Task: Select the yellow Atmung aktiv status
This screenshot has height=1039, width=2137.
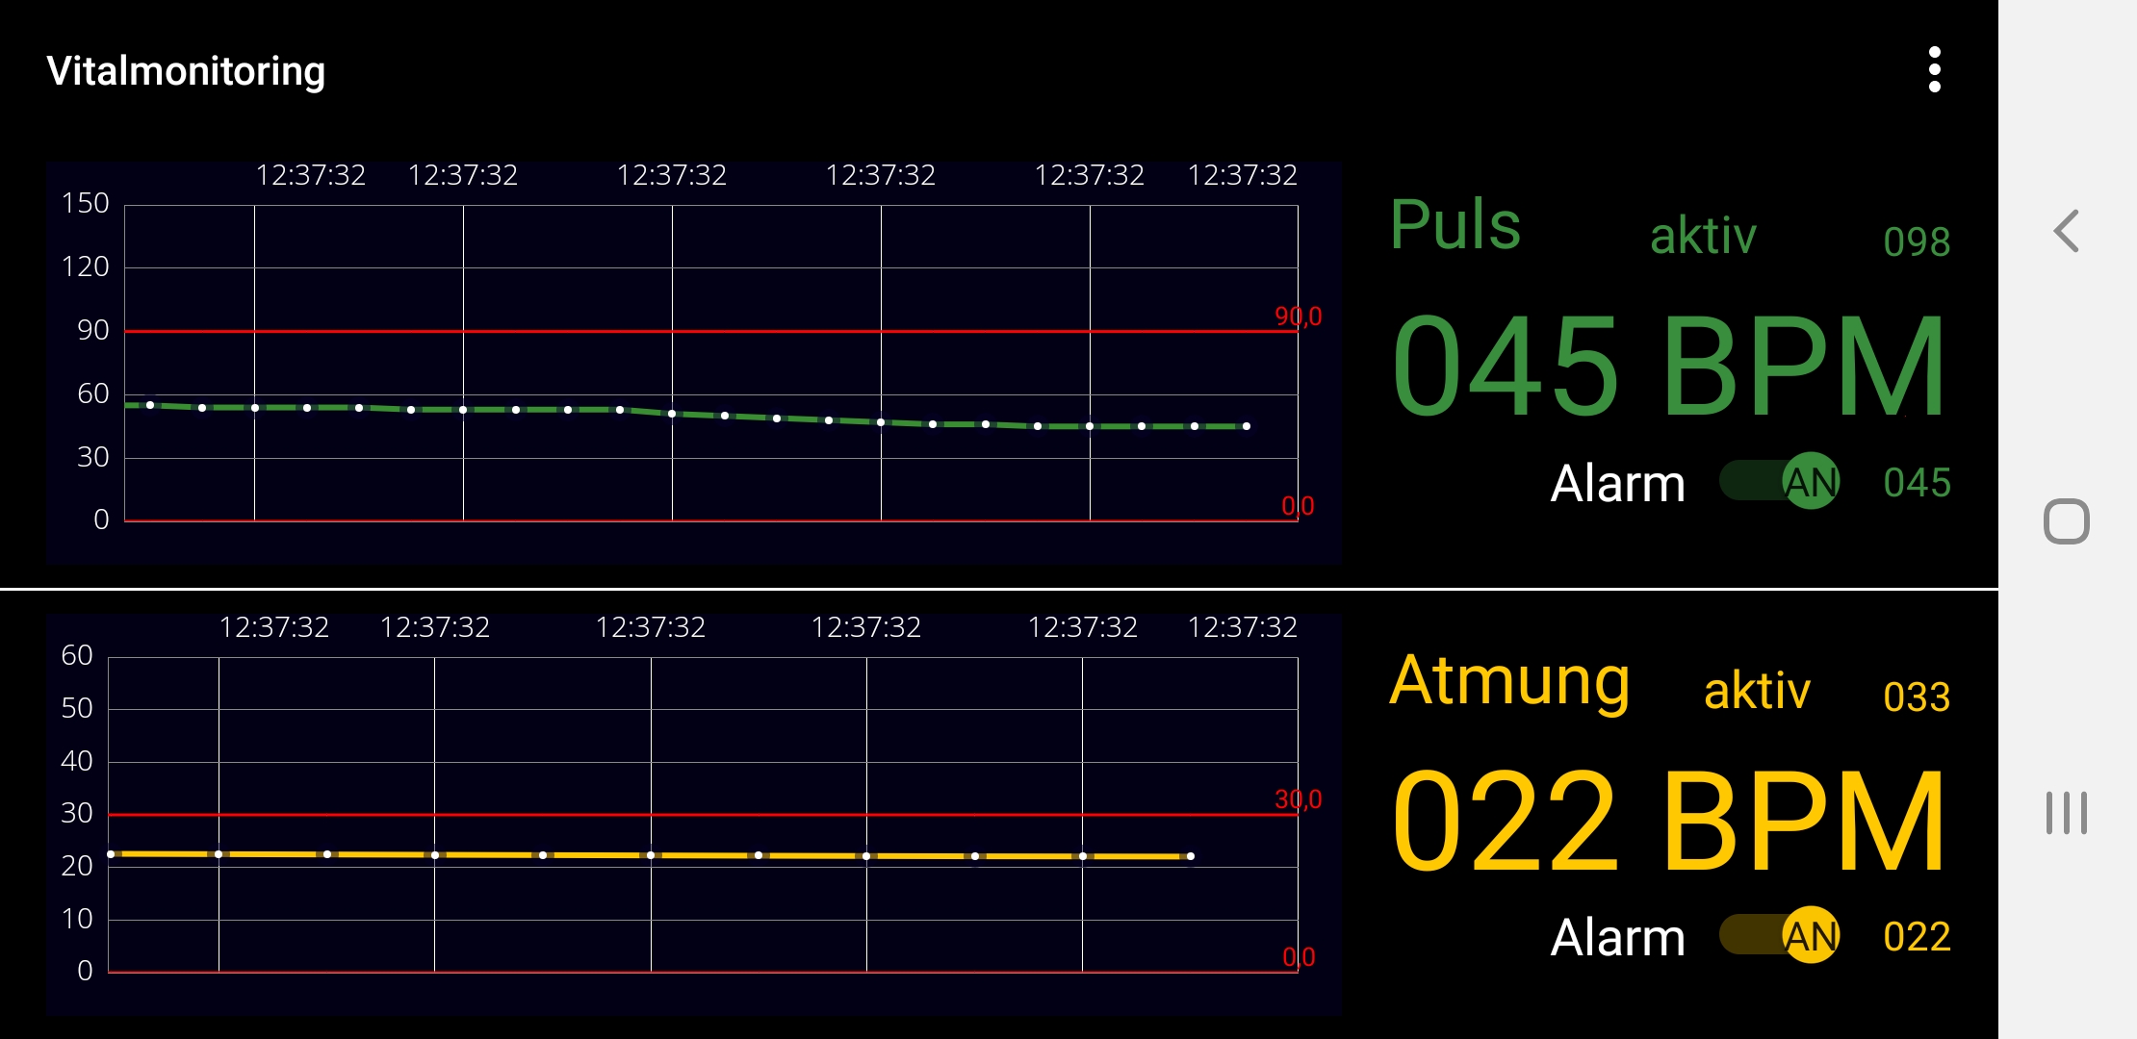Action: 1757,692
